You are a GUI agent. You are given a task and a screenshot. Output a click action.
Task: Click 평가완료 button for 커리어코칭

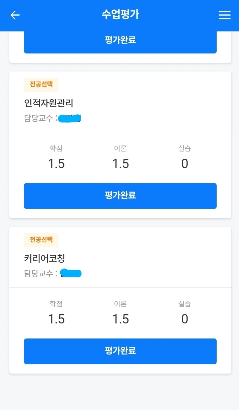[x=120, y=351]
